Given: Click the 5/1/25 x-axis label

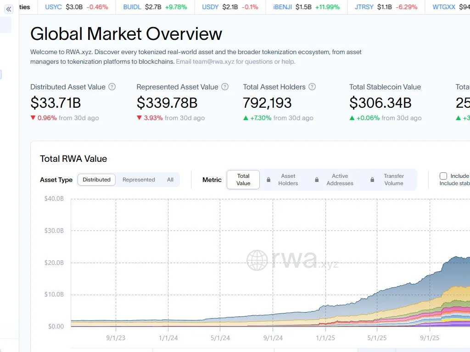Looking at the screenshot, I should coord(377,338).
